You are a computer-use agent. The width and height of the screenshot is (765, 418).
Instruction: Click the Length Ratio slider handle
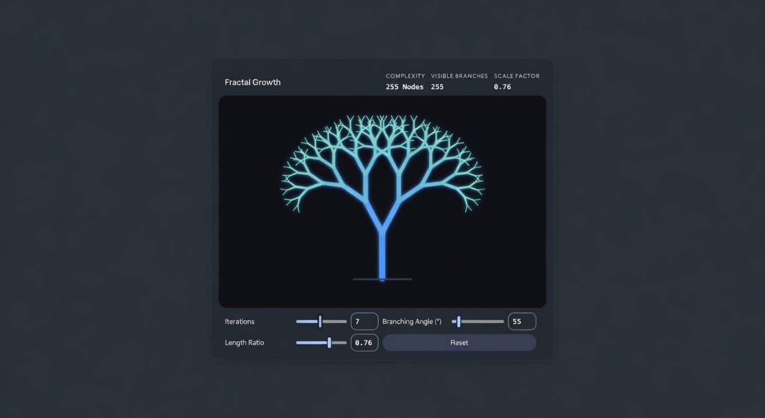point(329,343)
